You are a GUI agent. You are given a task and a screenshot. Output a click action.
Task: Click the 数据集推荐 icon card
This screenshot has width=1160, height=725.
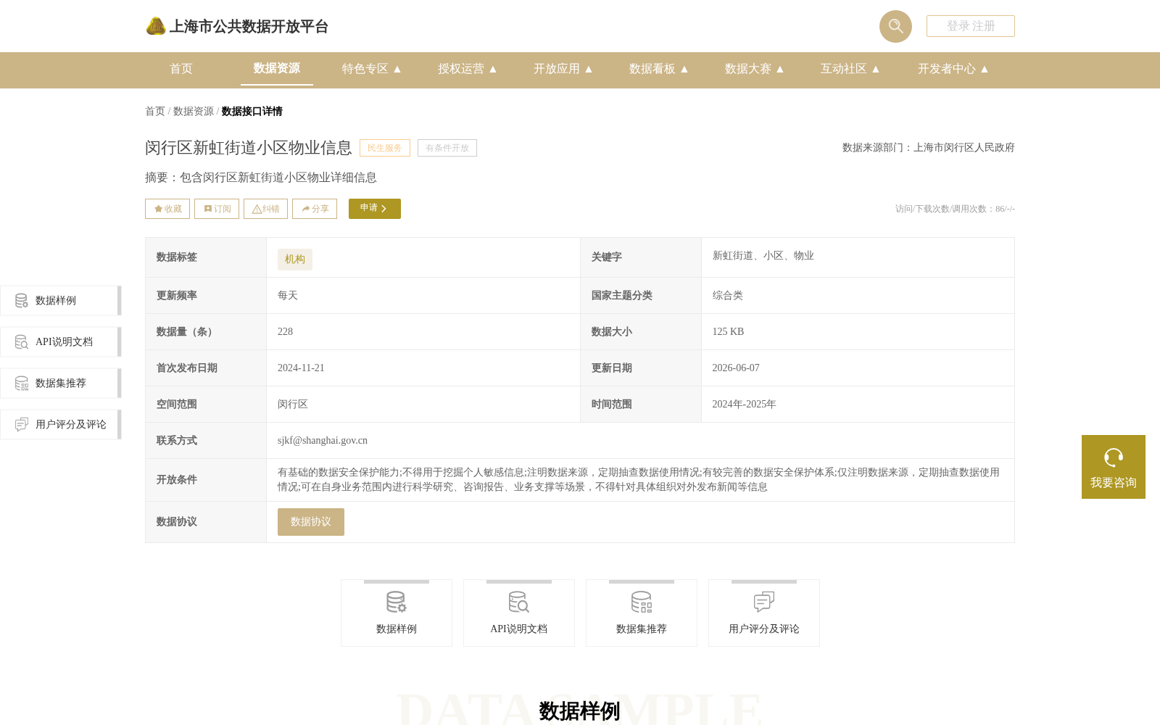click(642, 613)
